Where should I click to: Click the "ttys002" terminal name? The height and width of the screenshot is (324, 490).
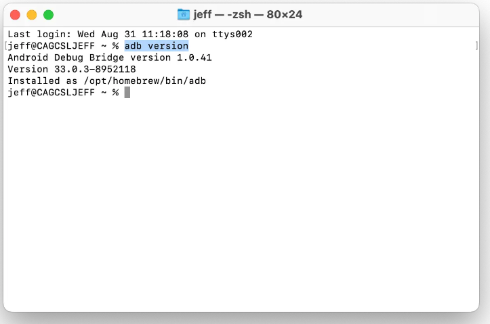[x=232, y=34]
